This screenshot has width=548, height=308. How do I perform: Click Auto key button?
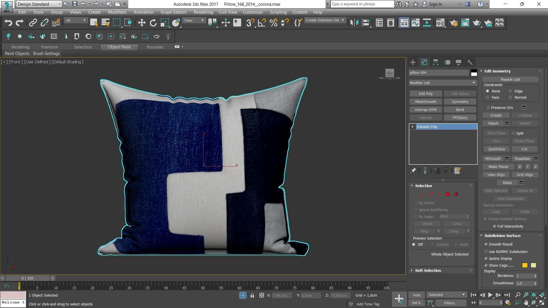pyautogui.click(x=417, y=295)
